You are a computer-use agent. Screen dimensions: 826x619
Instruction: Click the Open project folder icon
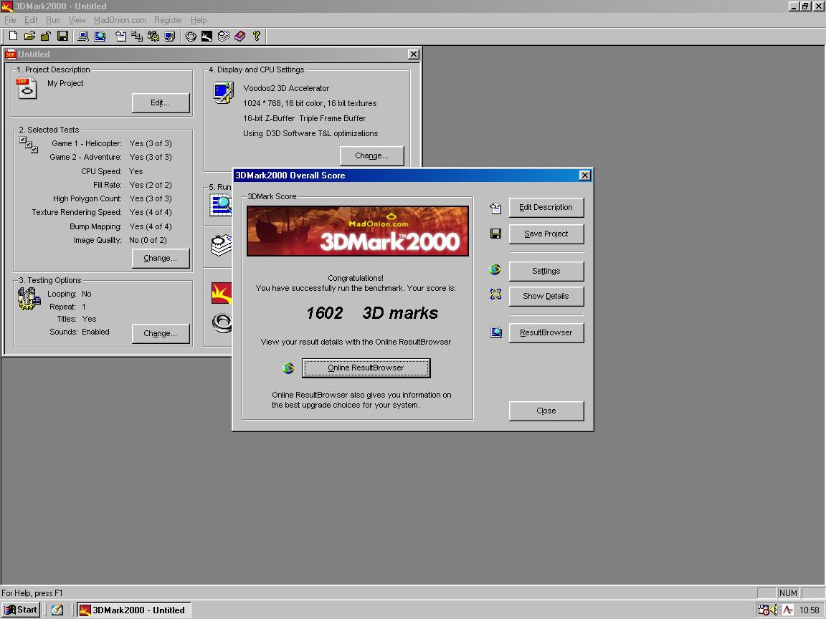pyautogui.click(x=29, y=36)
